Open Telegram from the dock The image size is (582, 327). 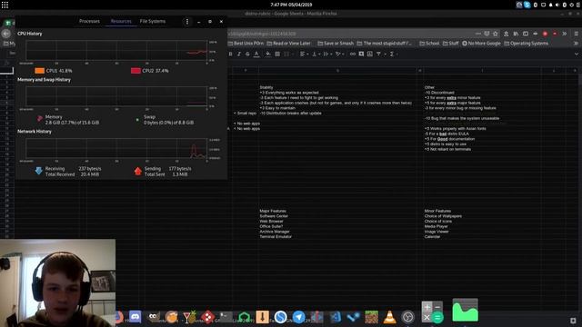pos(299,317)
